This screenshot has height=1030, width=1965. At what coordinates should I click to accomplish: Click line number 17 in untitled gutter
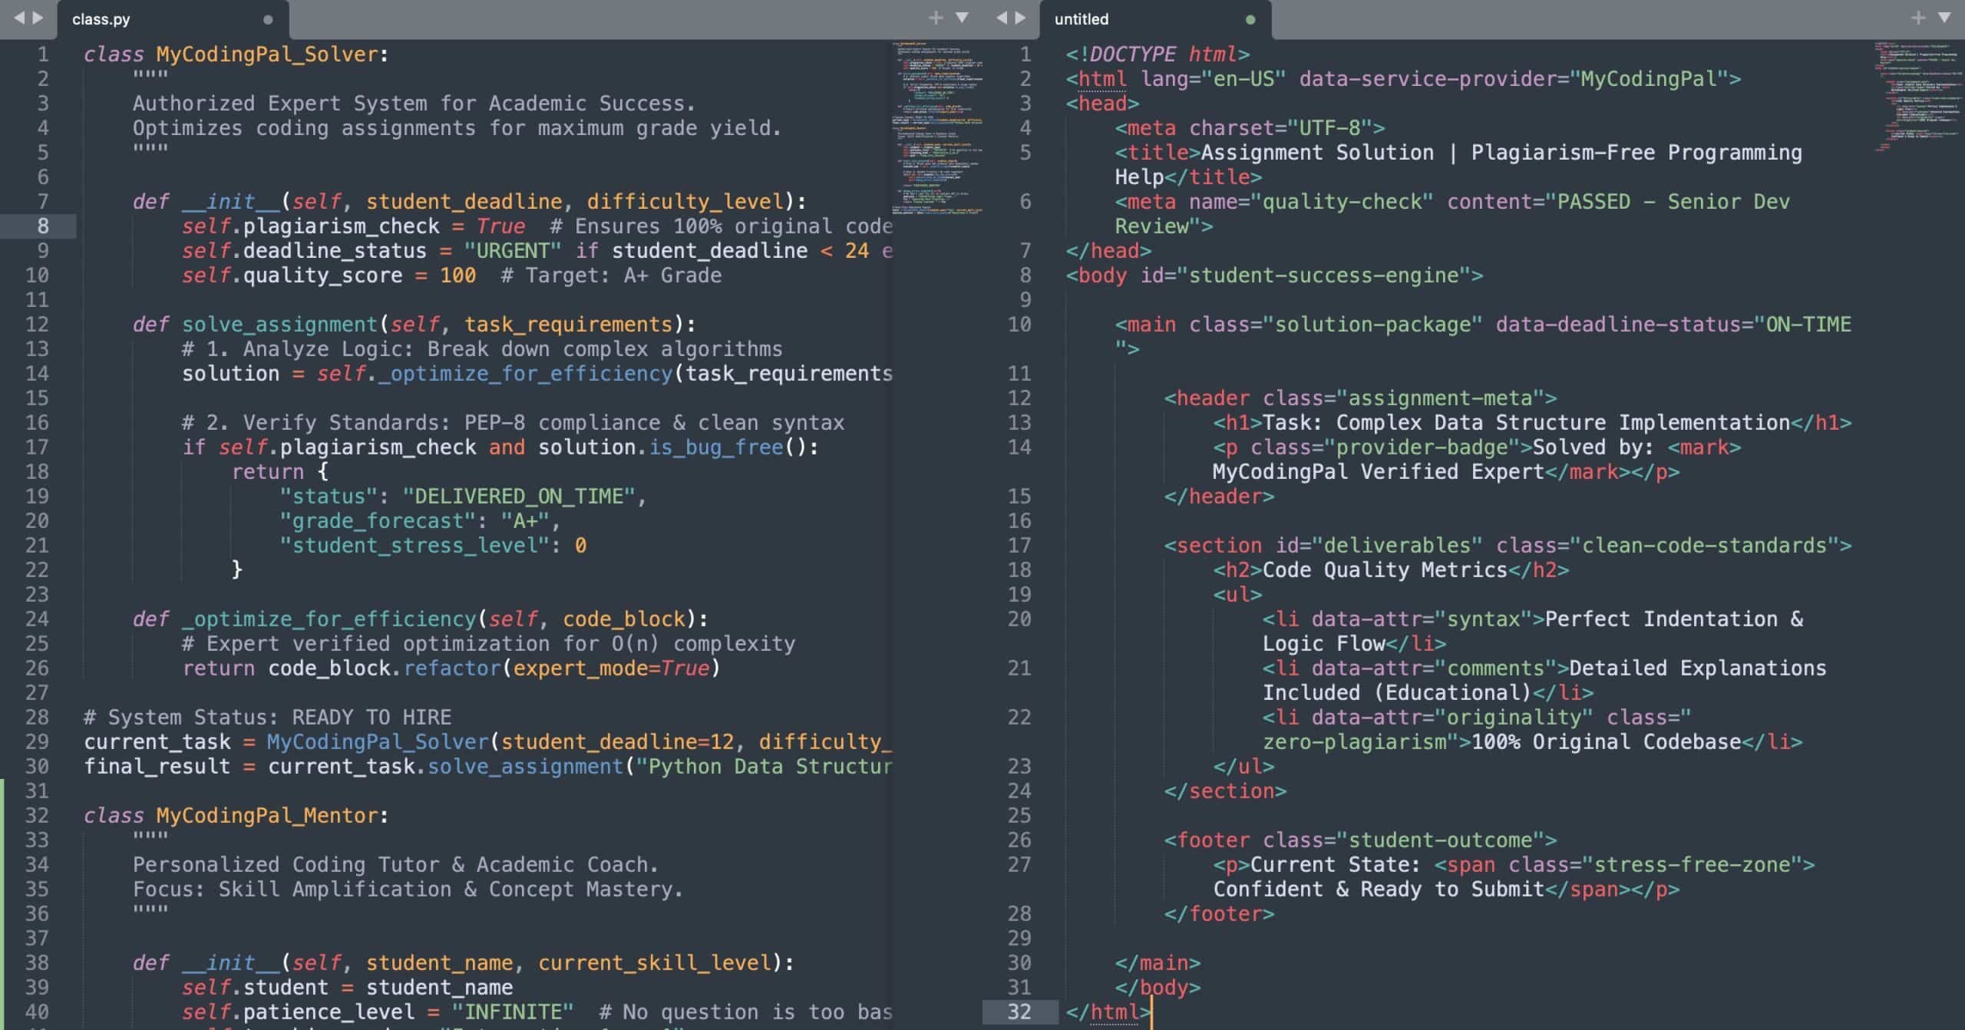coord(1019,546)
